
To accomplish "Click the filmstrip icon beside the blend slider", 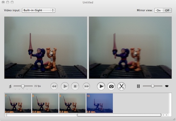I will pos(138,86).
